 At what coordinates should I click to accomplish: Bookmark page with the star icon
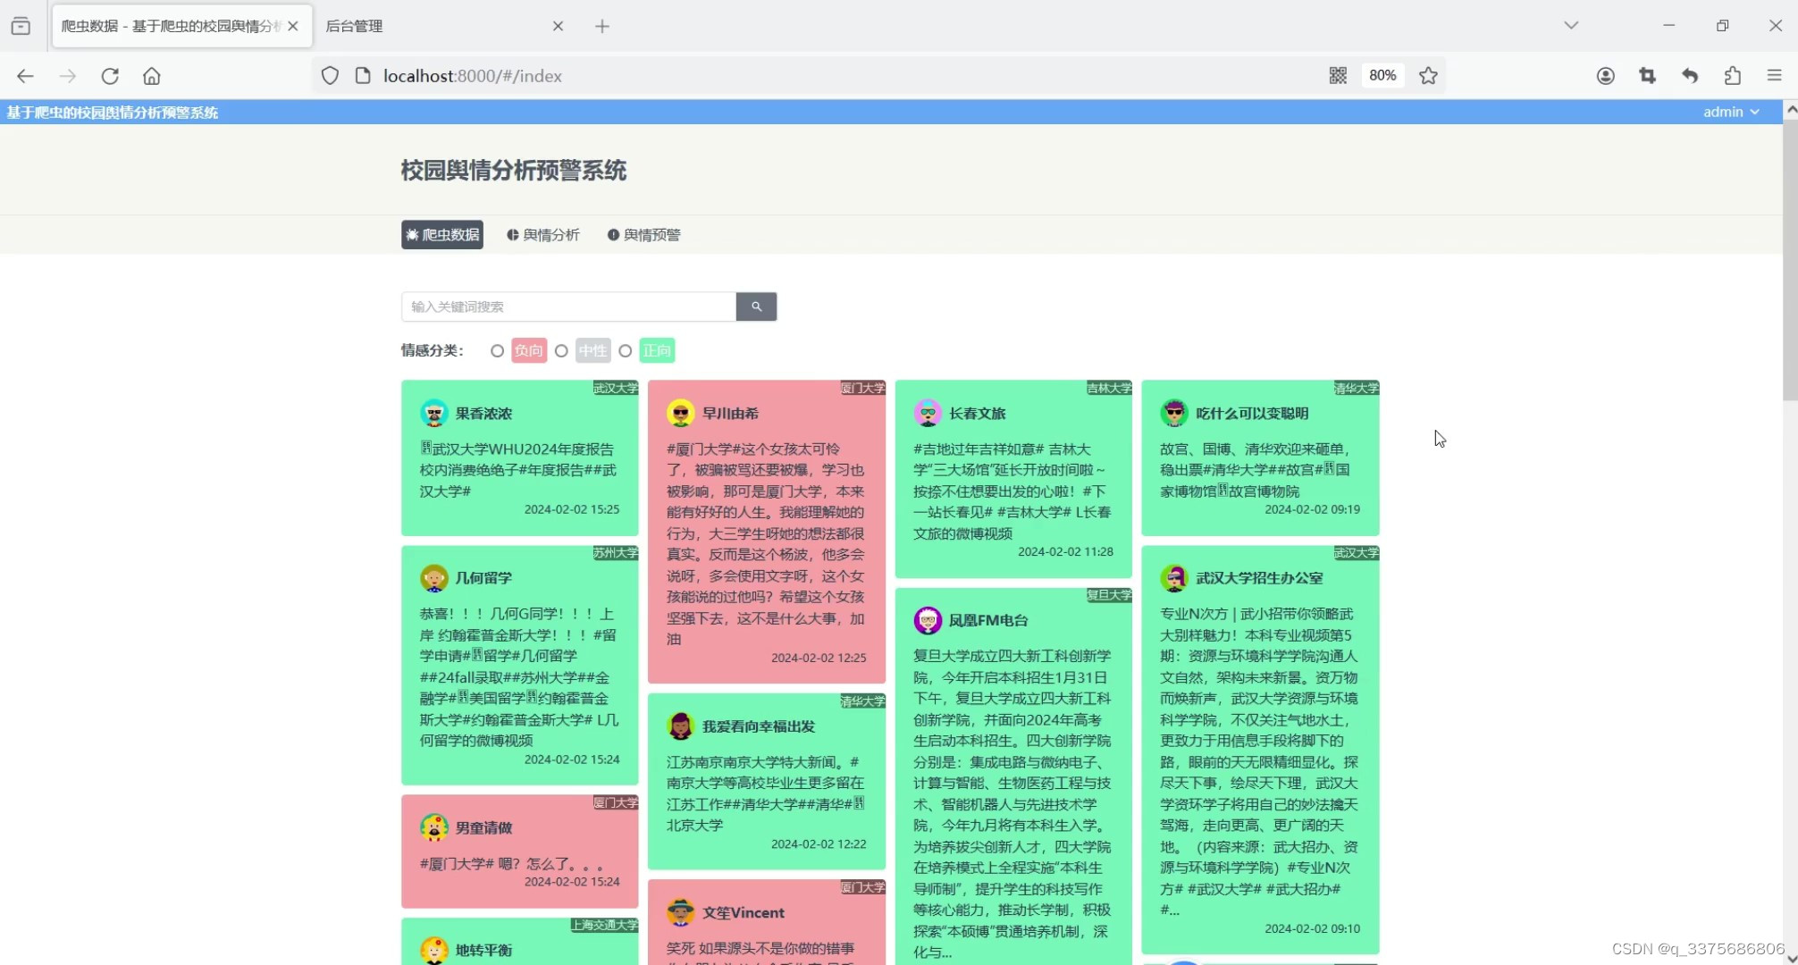(x=1428, y=76)
